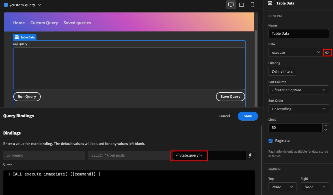Decrease the Limit value with down arrow
The height and width of the screenshot is (195, 333).
coord(326,130)
